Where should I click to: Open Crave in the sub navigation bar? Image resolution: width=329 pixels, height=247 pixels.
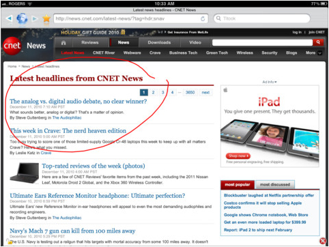pos(155,53)
